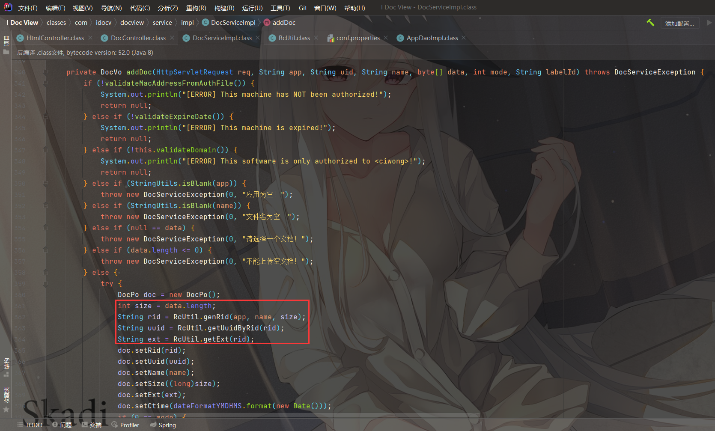The height and width of the screenshot is (431, 715).
Task: Open the 文件(F) menu
Action: [x=28, y=8]
